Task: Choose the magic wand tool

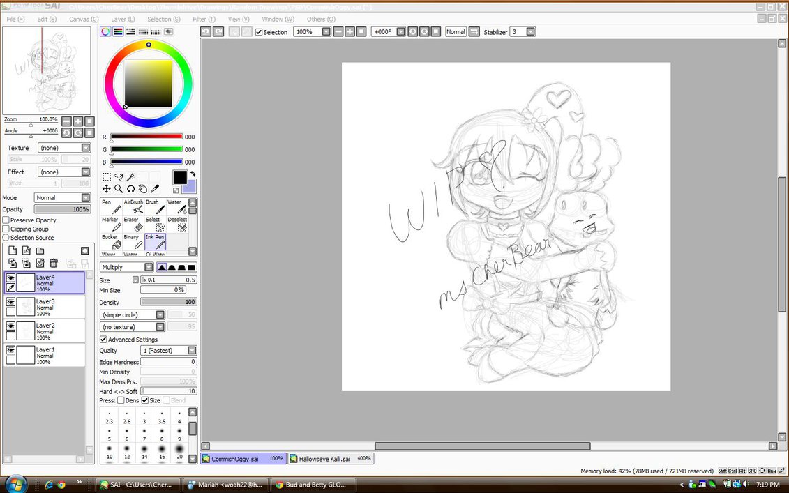Action: pos(130,176)
